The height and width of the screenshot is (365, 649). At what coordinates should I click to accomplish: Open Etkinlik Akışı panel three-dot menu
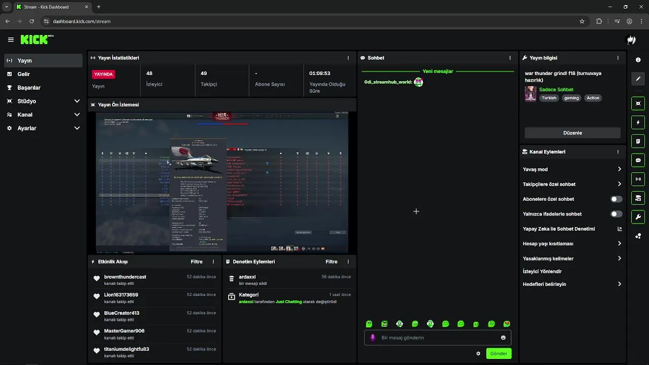click(213, 262)
